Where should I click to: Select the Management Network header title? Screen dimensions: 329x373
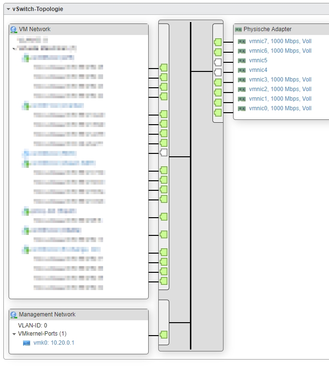point(47,314)
